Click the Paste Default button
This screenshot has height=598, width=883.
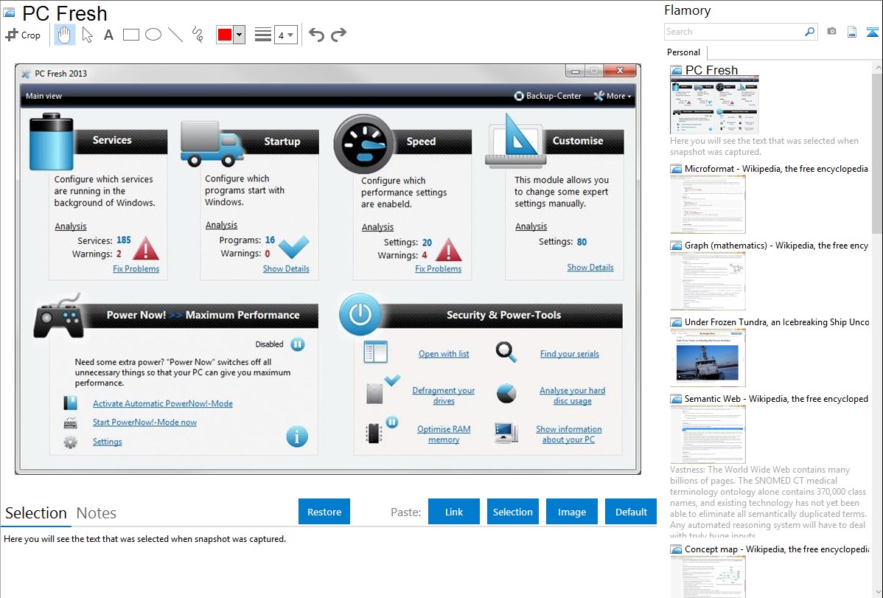[631, 512]
